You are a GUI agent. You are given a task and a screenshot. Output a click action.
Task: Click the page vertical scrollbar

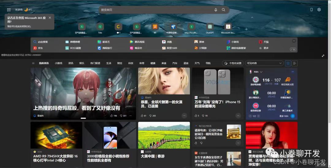(x=329, y=63)
